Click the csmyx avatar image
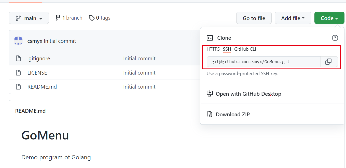 click(18, 41)
